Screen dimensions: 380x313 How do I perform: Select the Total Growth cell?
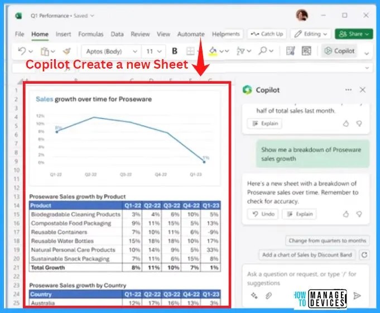click(76, 268)
